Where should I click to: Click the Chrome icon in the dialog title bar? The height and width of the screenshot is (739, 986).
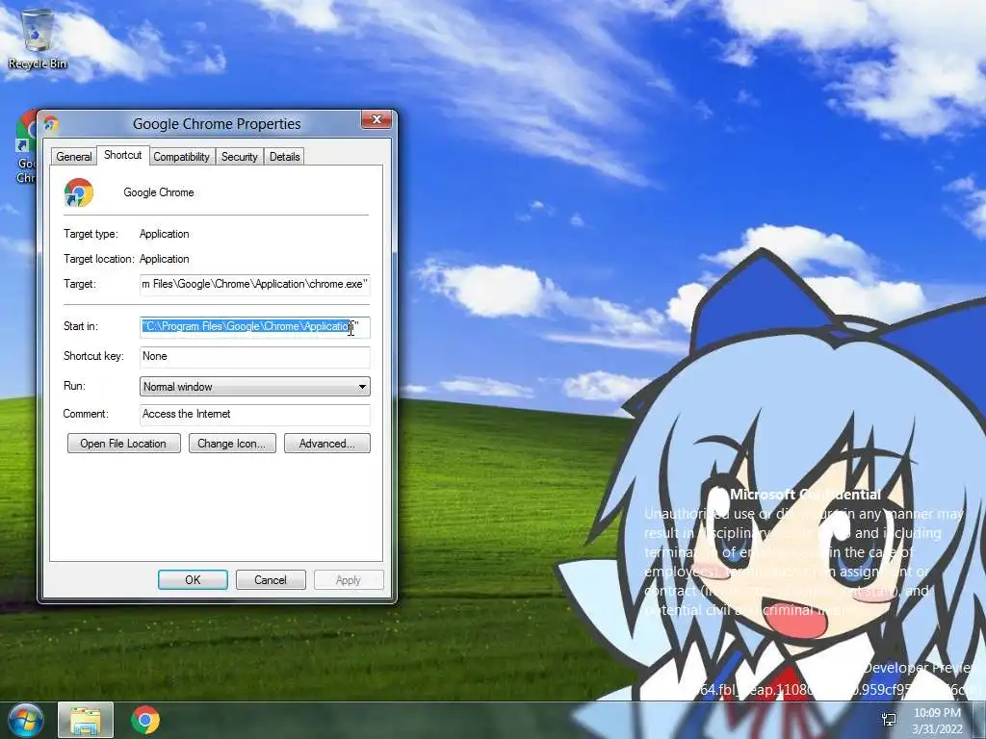tap(51, 124)
